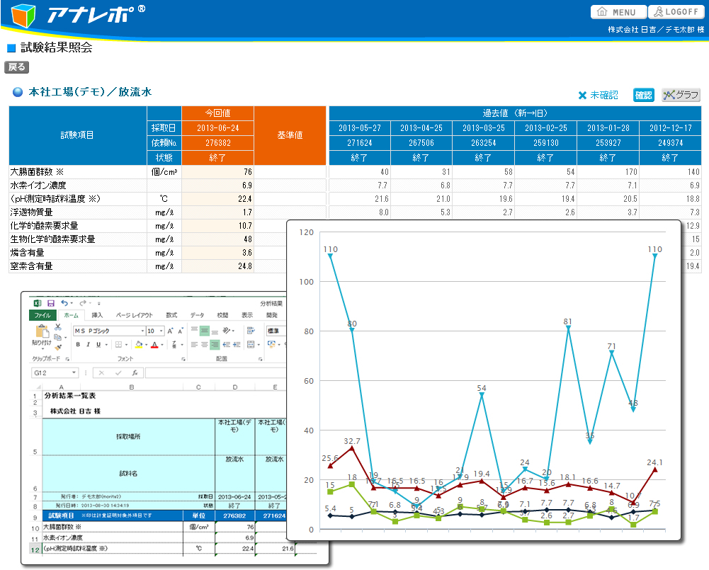Viewport: 709px width, 570px height.
Task: Decrease font size with smaller A icon
Action: (180, 331)
